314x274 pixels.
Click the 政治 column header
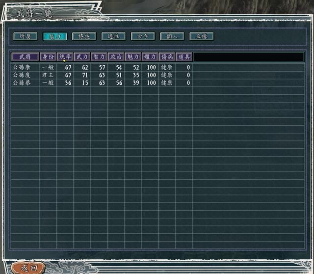coord(116,57)
